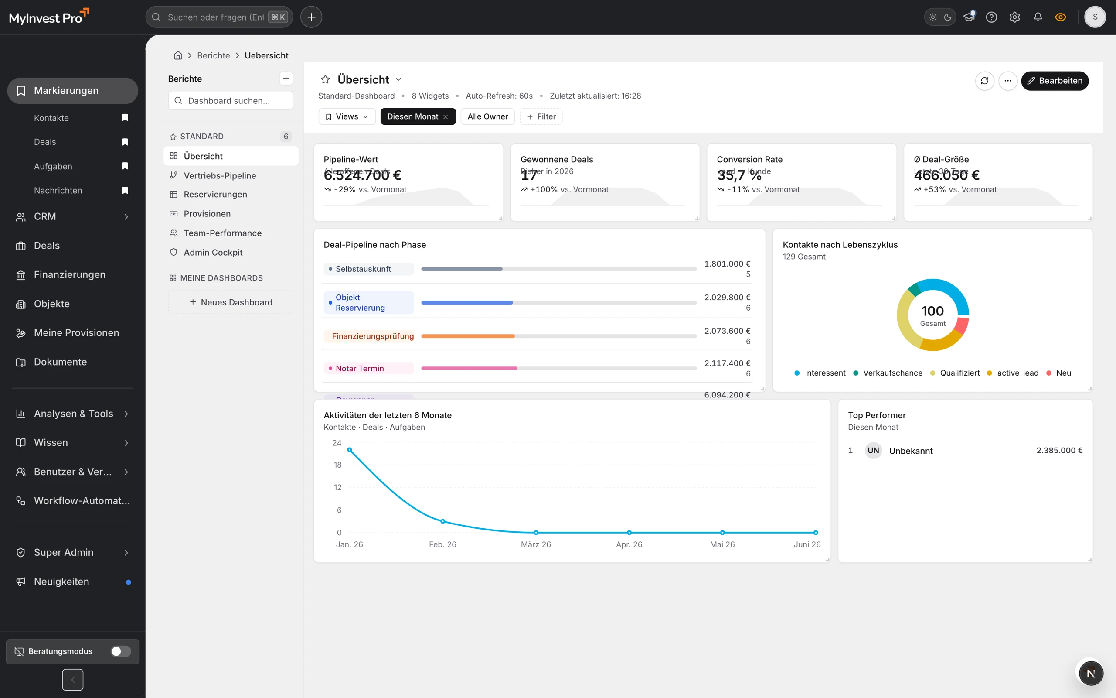Remove the Diesen Monat filter

pyautogui.click(x=446, y=117)
